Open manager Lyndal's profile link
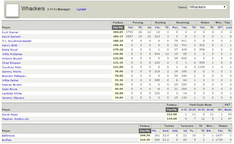This screenshot has height=144, width=234. coord(81,9)
